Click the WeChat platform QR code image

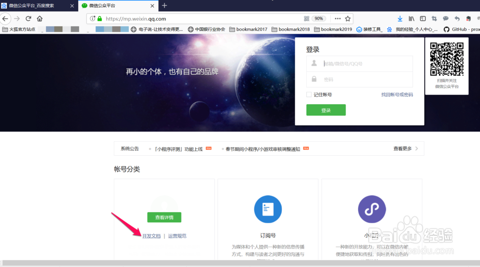pos(446,59)
